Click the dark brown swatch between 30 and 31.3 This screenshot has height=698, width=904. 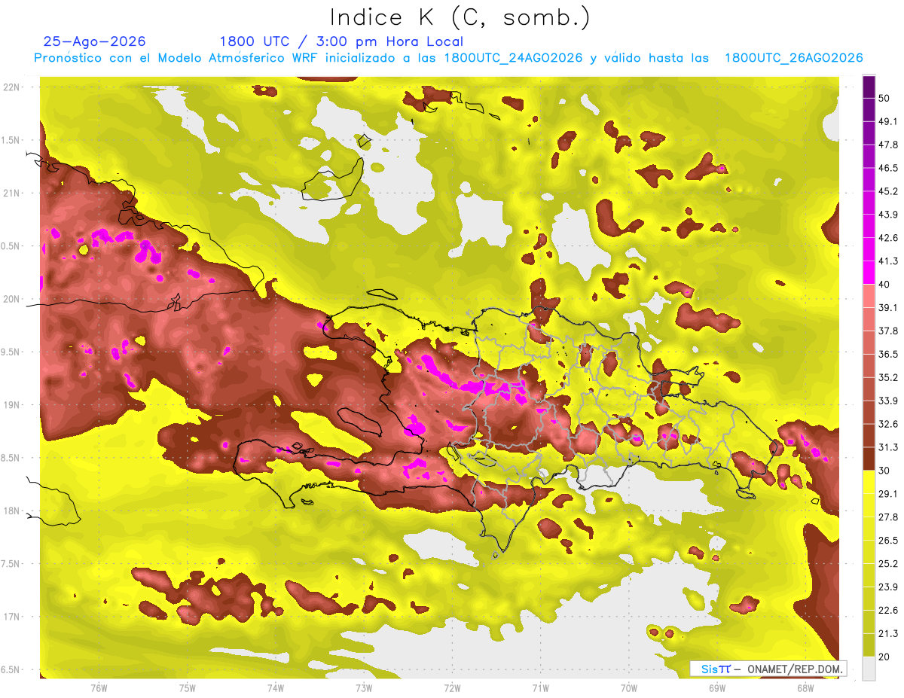coord(869,458)
